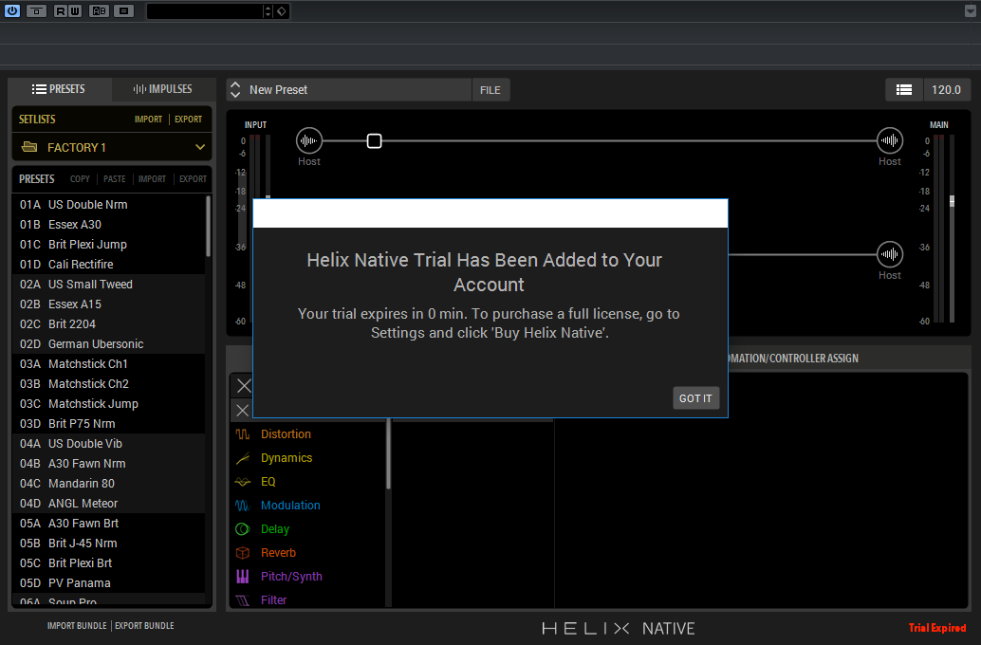Select preset 02B Essex A15
The height and width of the screenshot is (645, 981).
coord(108,304)
